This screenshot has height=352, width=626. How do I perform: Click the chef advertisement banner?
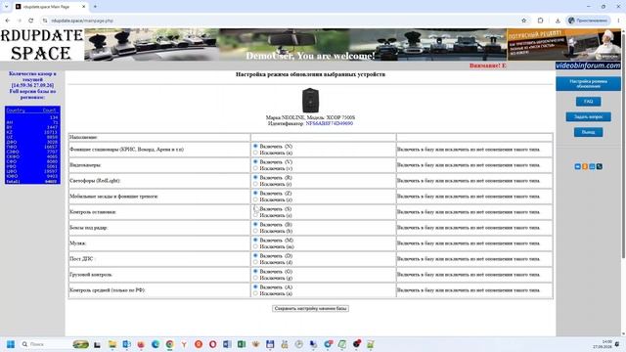click(x=563, y=45)
